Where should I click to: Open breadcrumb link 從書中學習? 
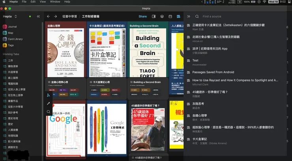pyautogui.click(x=70, y=17)
